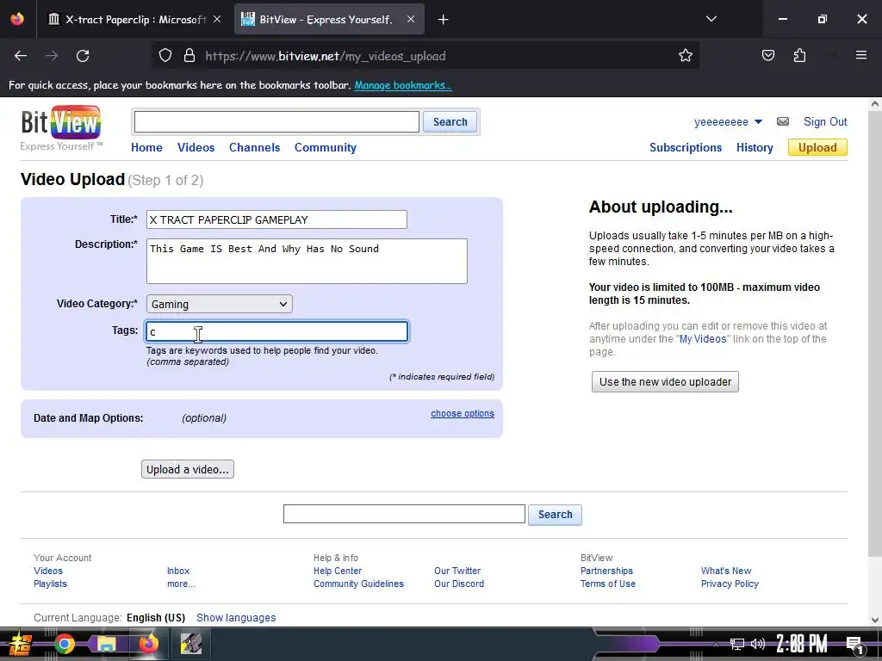Viewport: 882px width, 661px height.
Task: Open the Channels menu item
Action: [x=254, y=147]
